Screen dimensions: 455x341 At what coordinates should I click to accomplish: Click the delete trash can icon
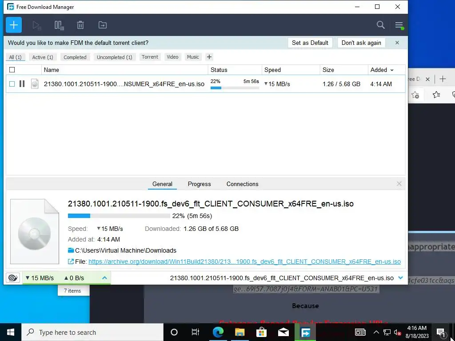tap(80, 25)
